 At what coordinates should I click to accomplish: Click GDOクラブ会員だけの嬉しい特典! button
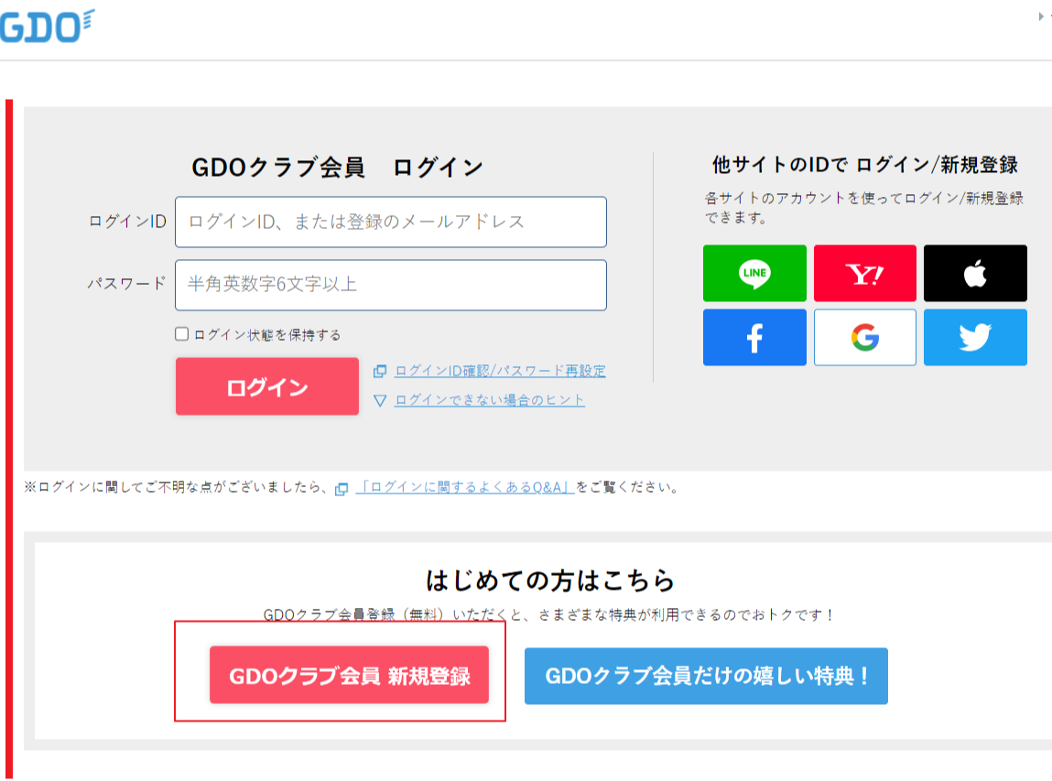pos(706,676)
